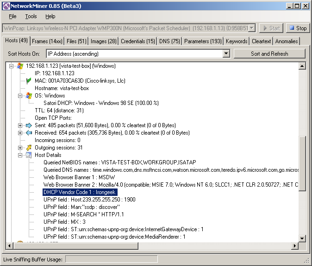Select the Incoming sessions: 0 row

click(x=57, y=140)
